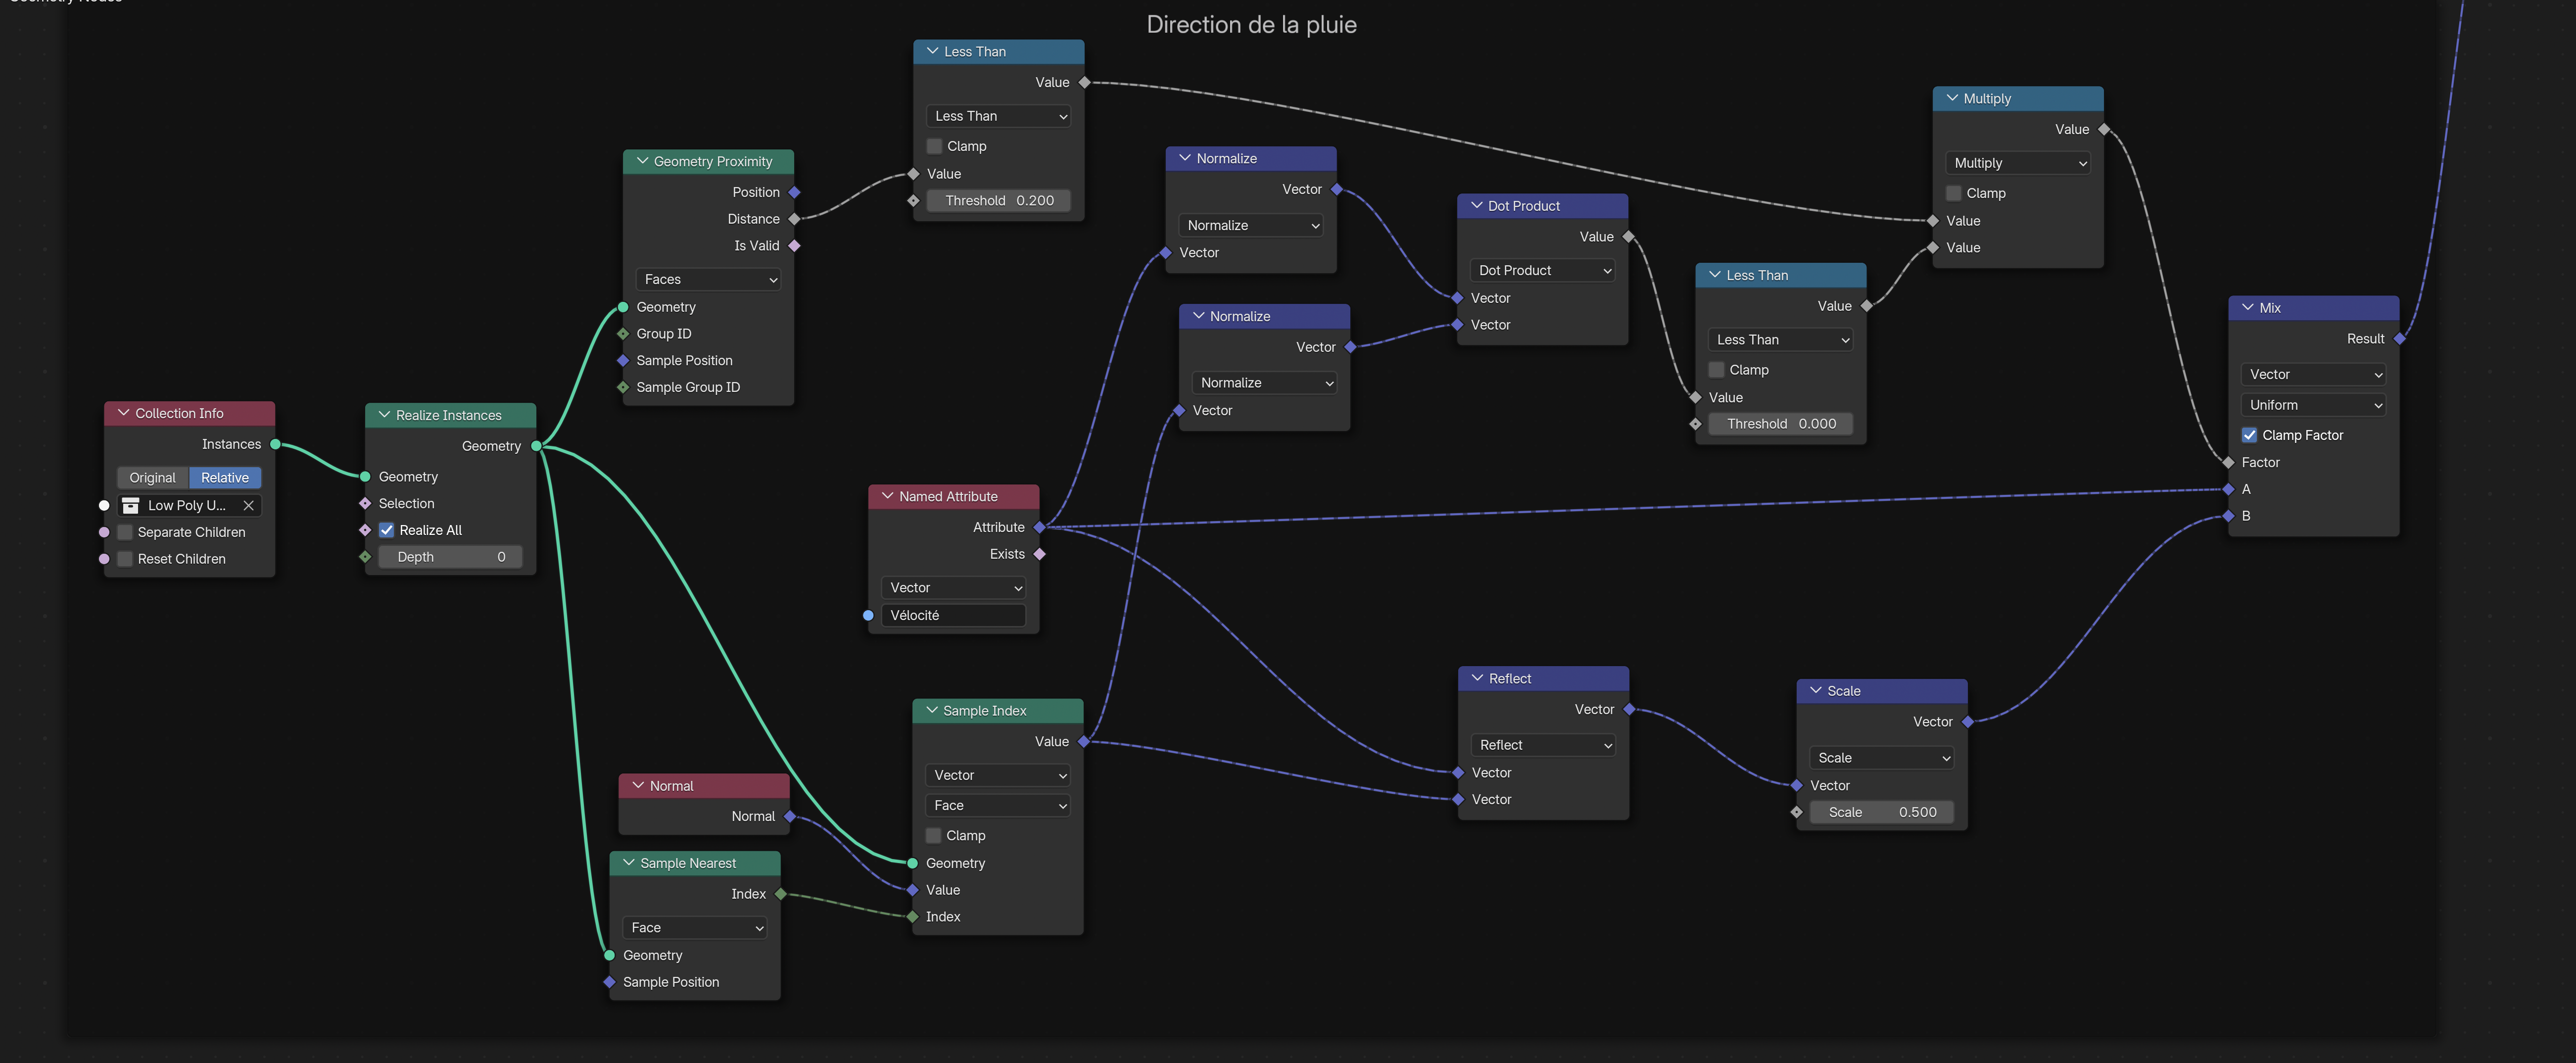Click the Factor input socket on Mix node
2576x1063 pixels.
point(2228,463)
